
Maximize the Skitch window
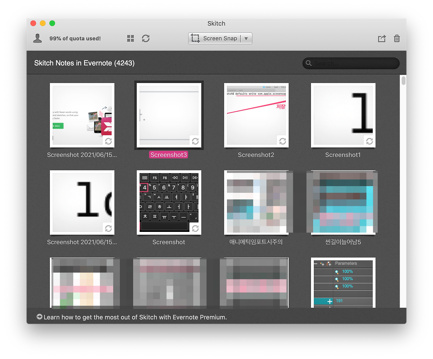[52, 23]
